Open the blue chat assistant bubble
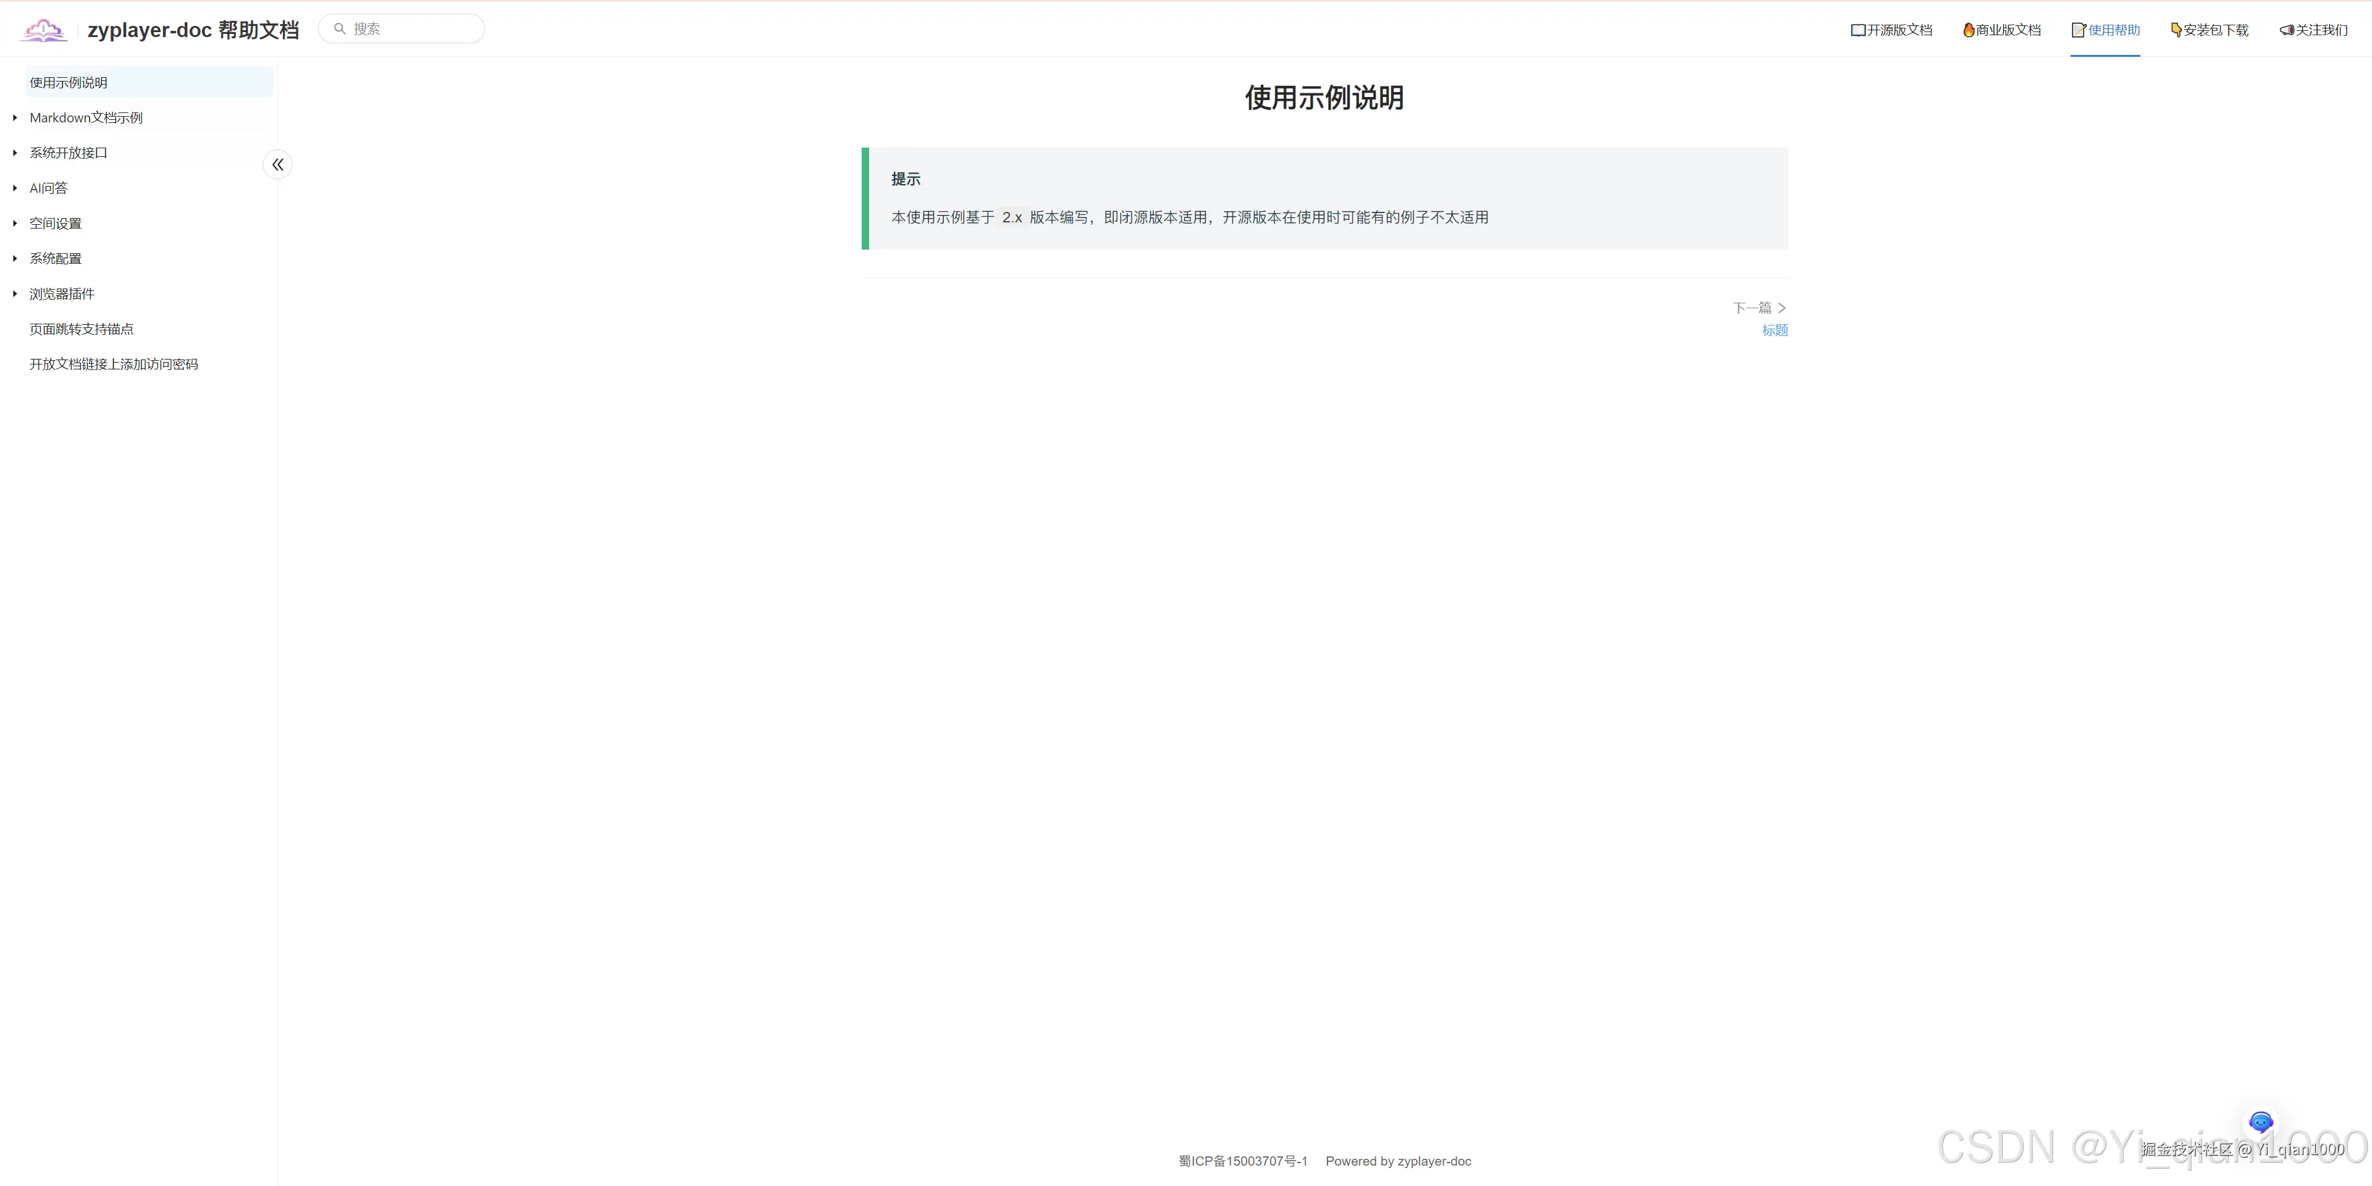2372x1186 pixels. [x=2261, y=1122]
